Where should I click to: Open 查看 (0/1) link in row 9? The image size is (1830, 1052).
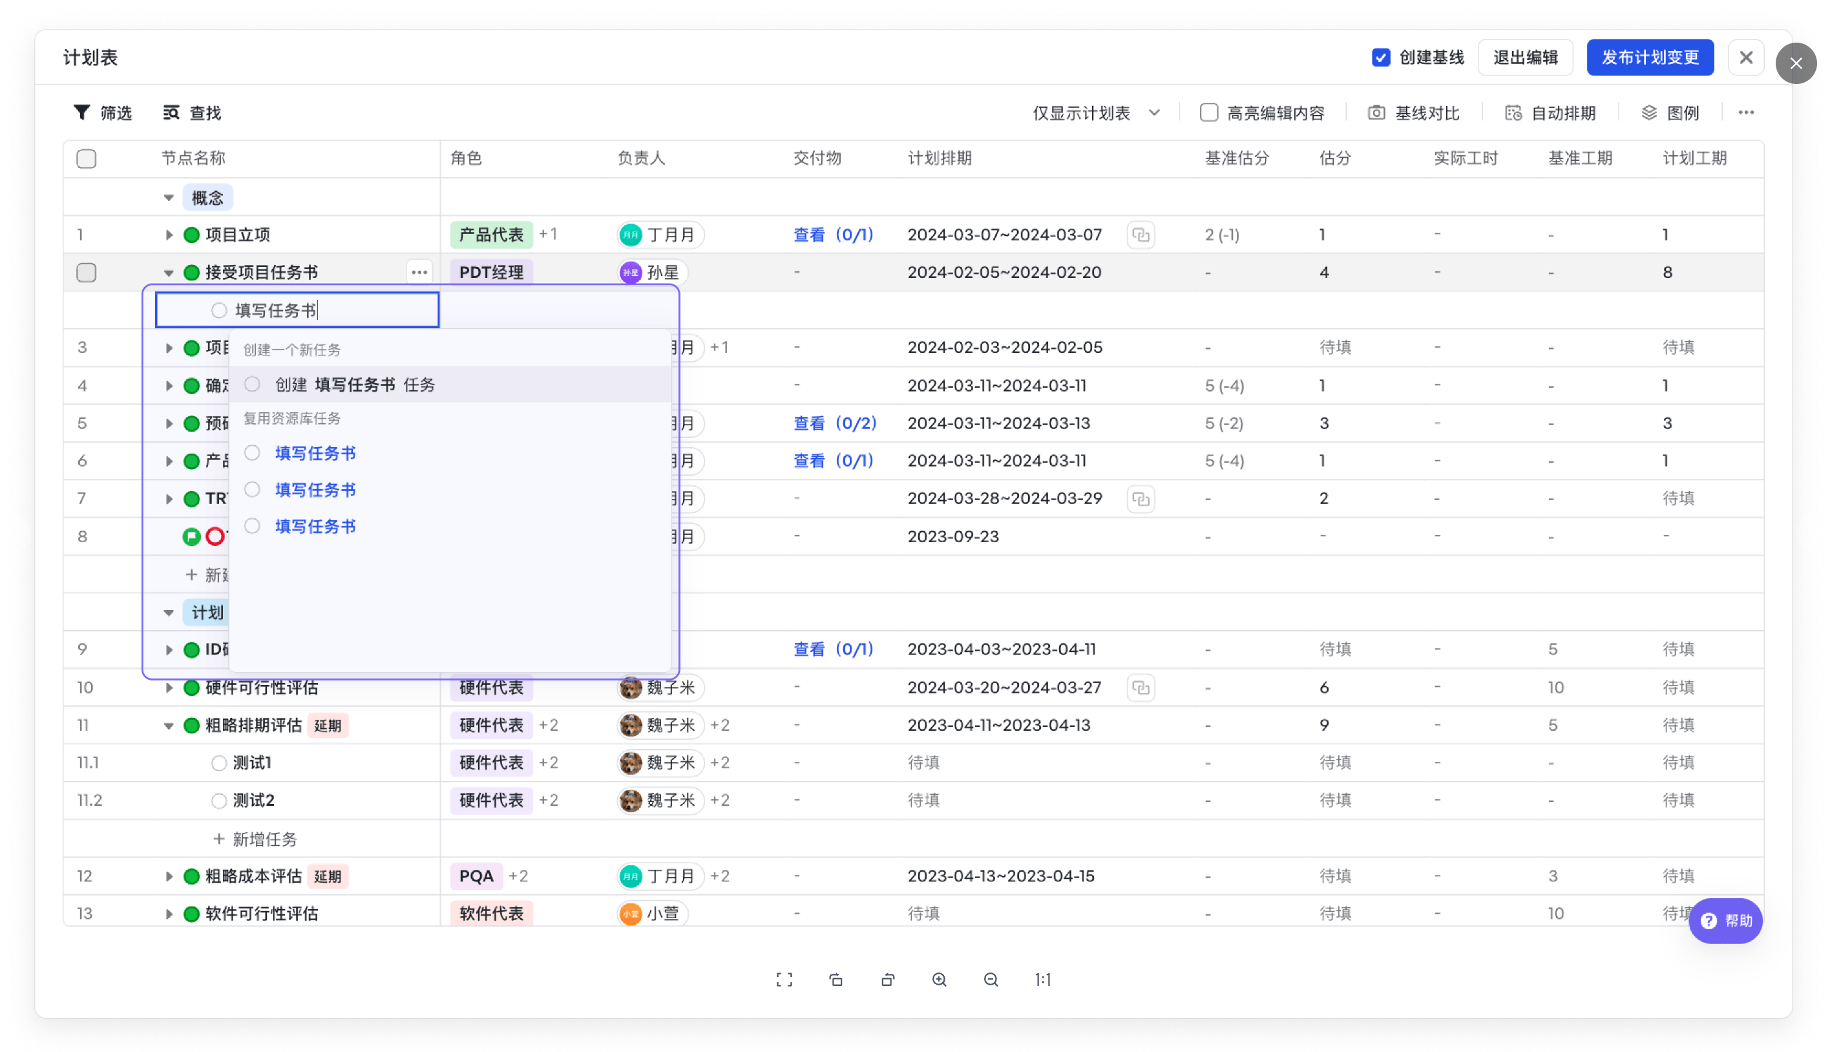point(833,649)
